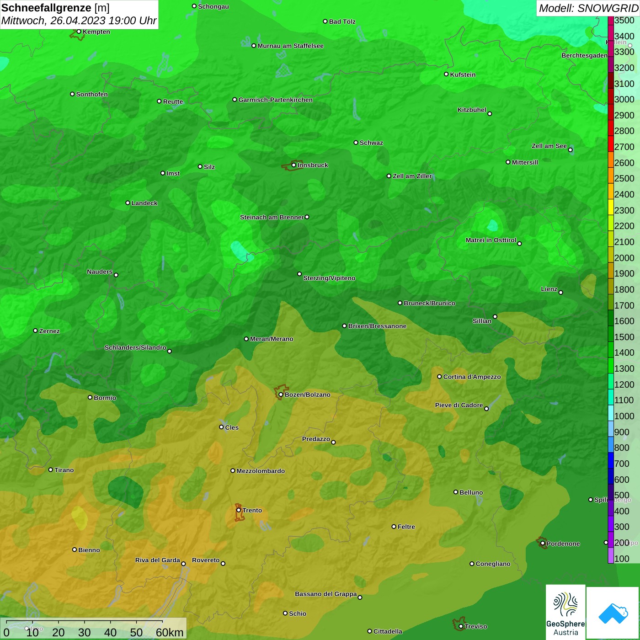Image resolution: width=640 pixels, height=640 pixels.
Task: Click the Cortina d'Ampezzo marker dot
Action: (439, 377)
